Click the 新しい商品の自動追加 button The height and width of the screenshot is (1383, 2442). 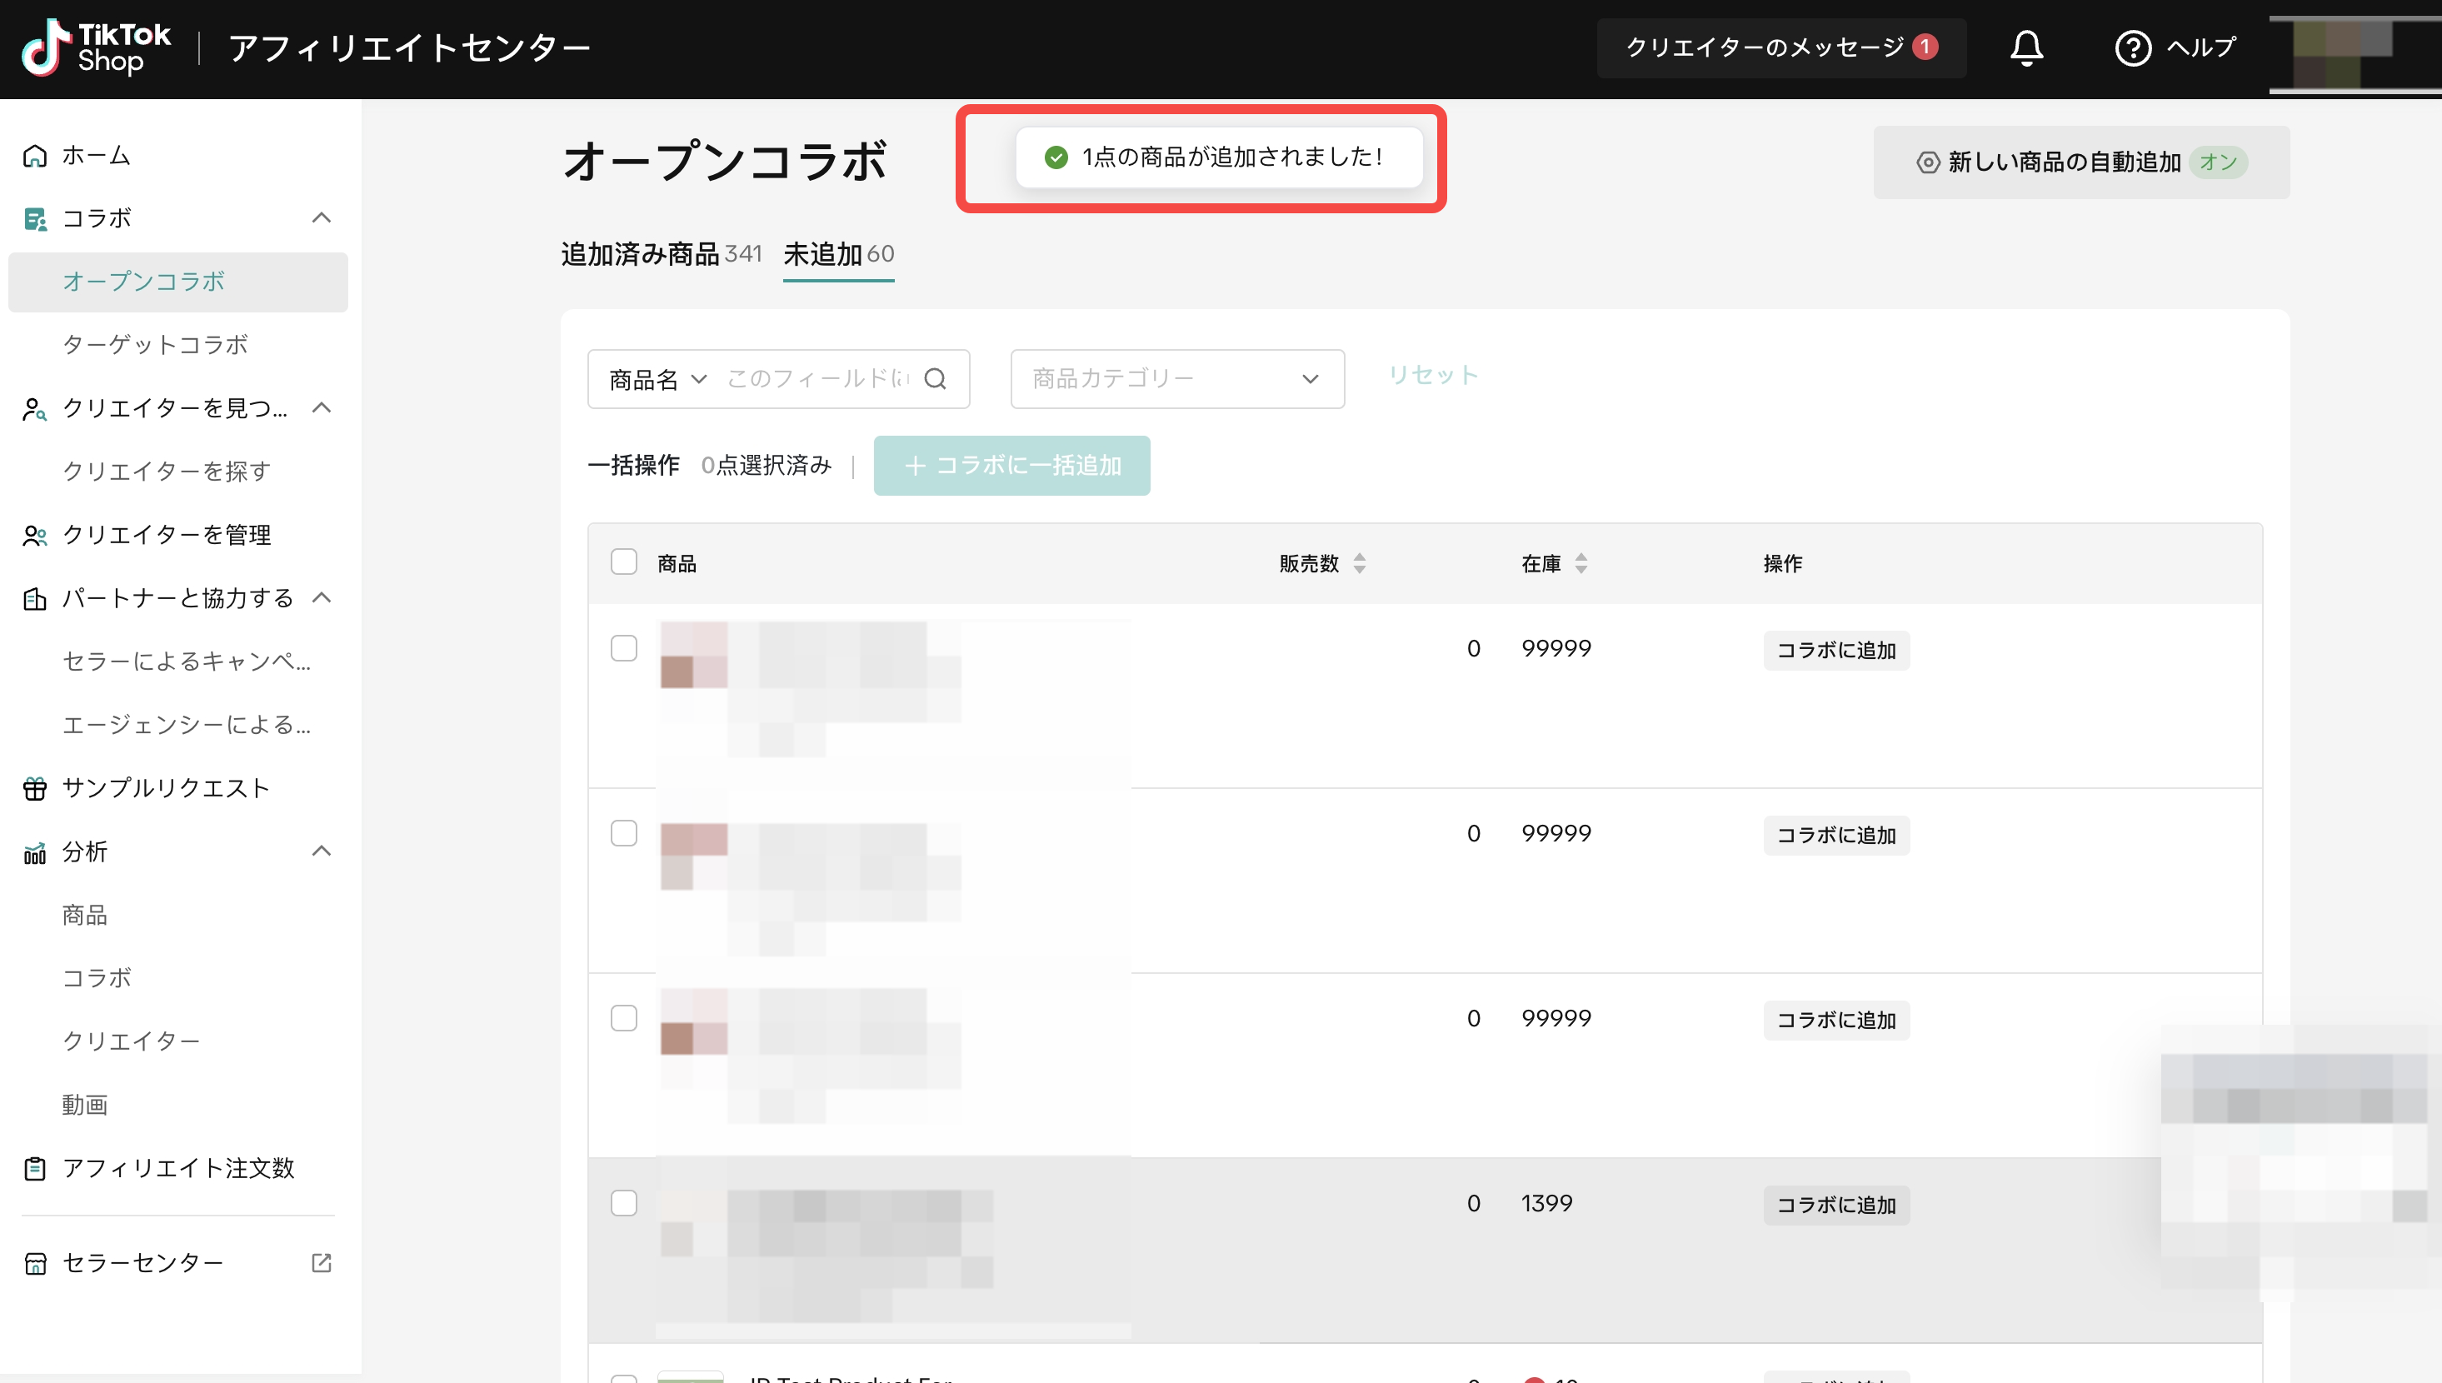[2081, 162]
